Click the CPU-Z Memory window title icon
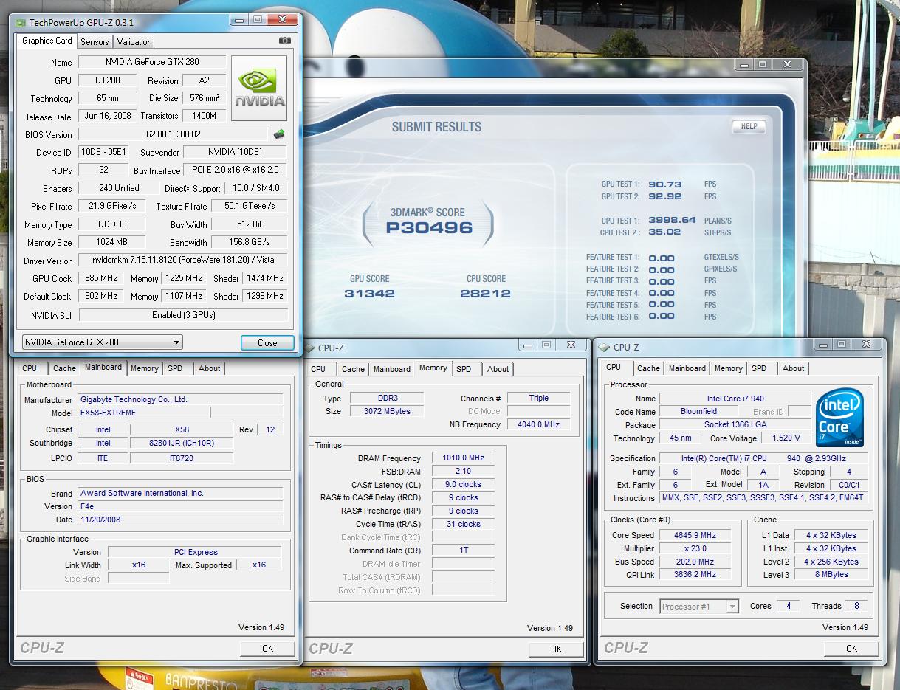 (310, 348)
